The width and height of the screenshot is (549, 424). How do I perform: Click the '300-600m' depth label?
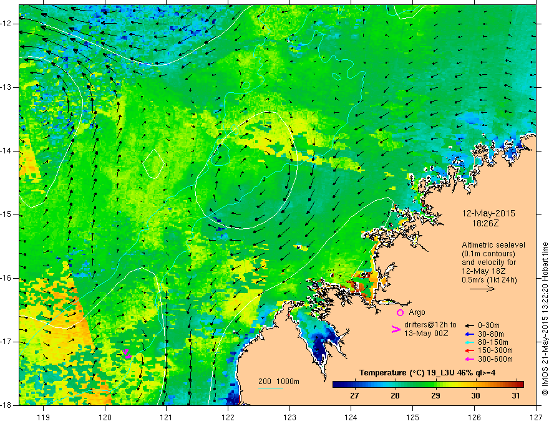coord(495,359)
